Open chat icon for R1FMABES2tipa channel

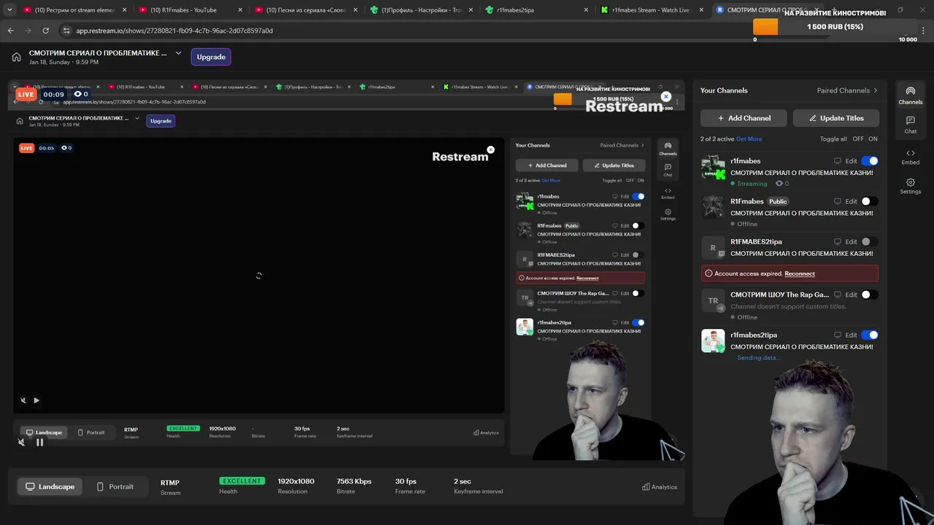coord(838,241)
